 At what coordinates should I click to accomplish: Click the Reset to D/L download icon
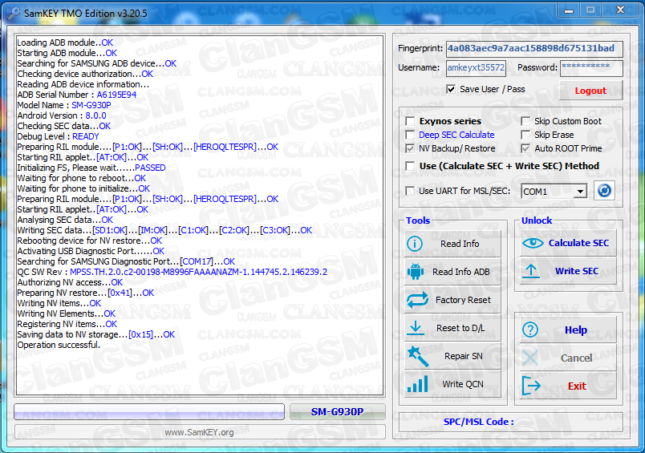[416, 328]
